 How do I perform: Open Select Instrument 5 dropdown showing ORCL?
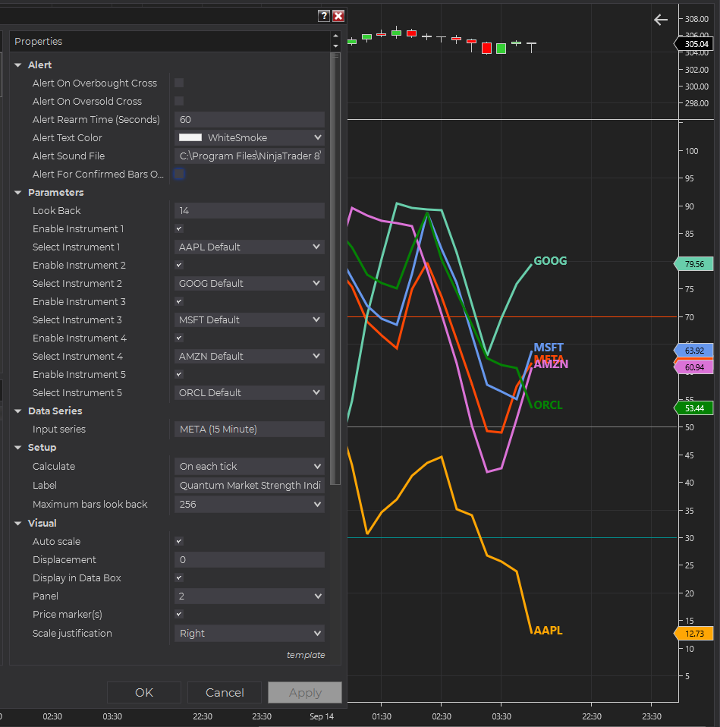pyautogui.click(x=250, y=392)
